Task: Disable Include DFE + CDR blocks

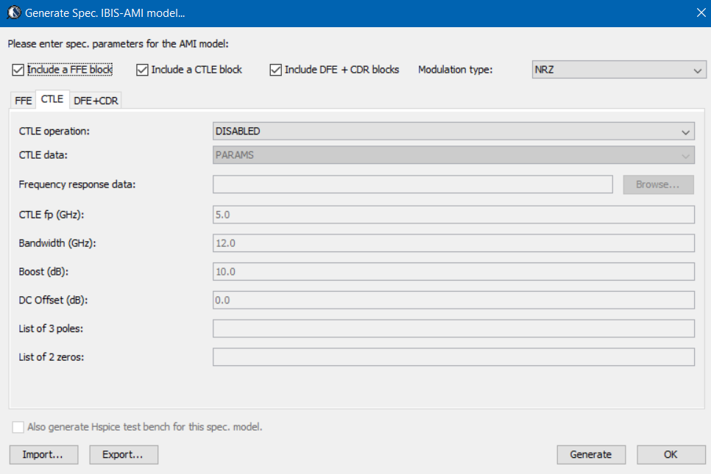Action: 276,70
